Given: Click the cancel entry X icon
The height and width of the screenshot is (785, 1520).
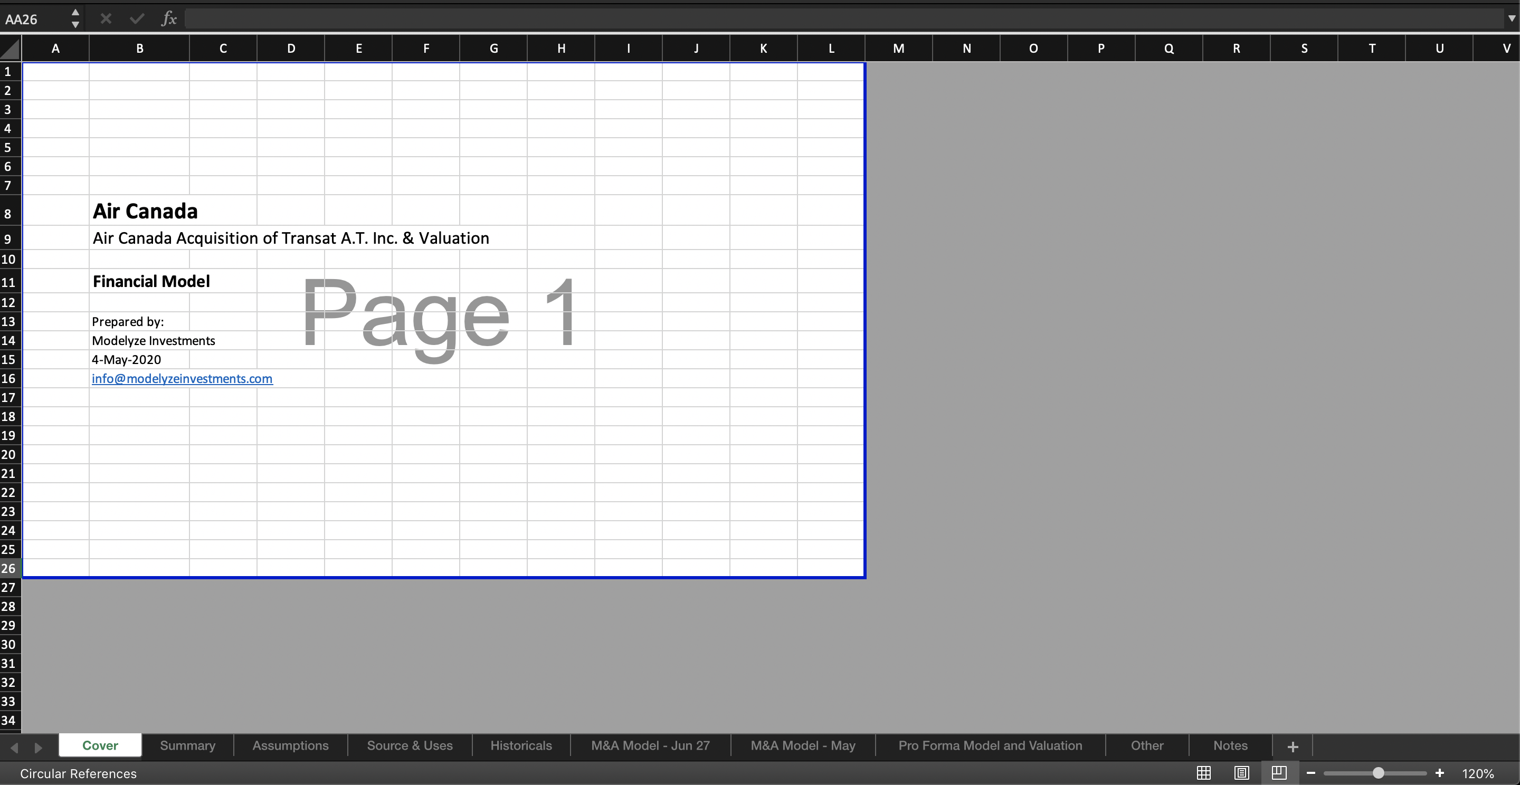Looking at the screenshot, I should pyautogui.click(x=106, y=19).
